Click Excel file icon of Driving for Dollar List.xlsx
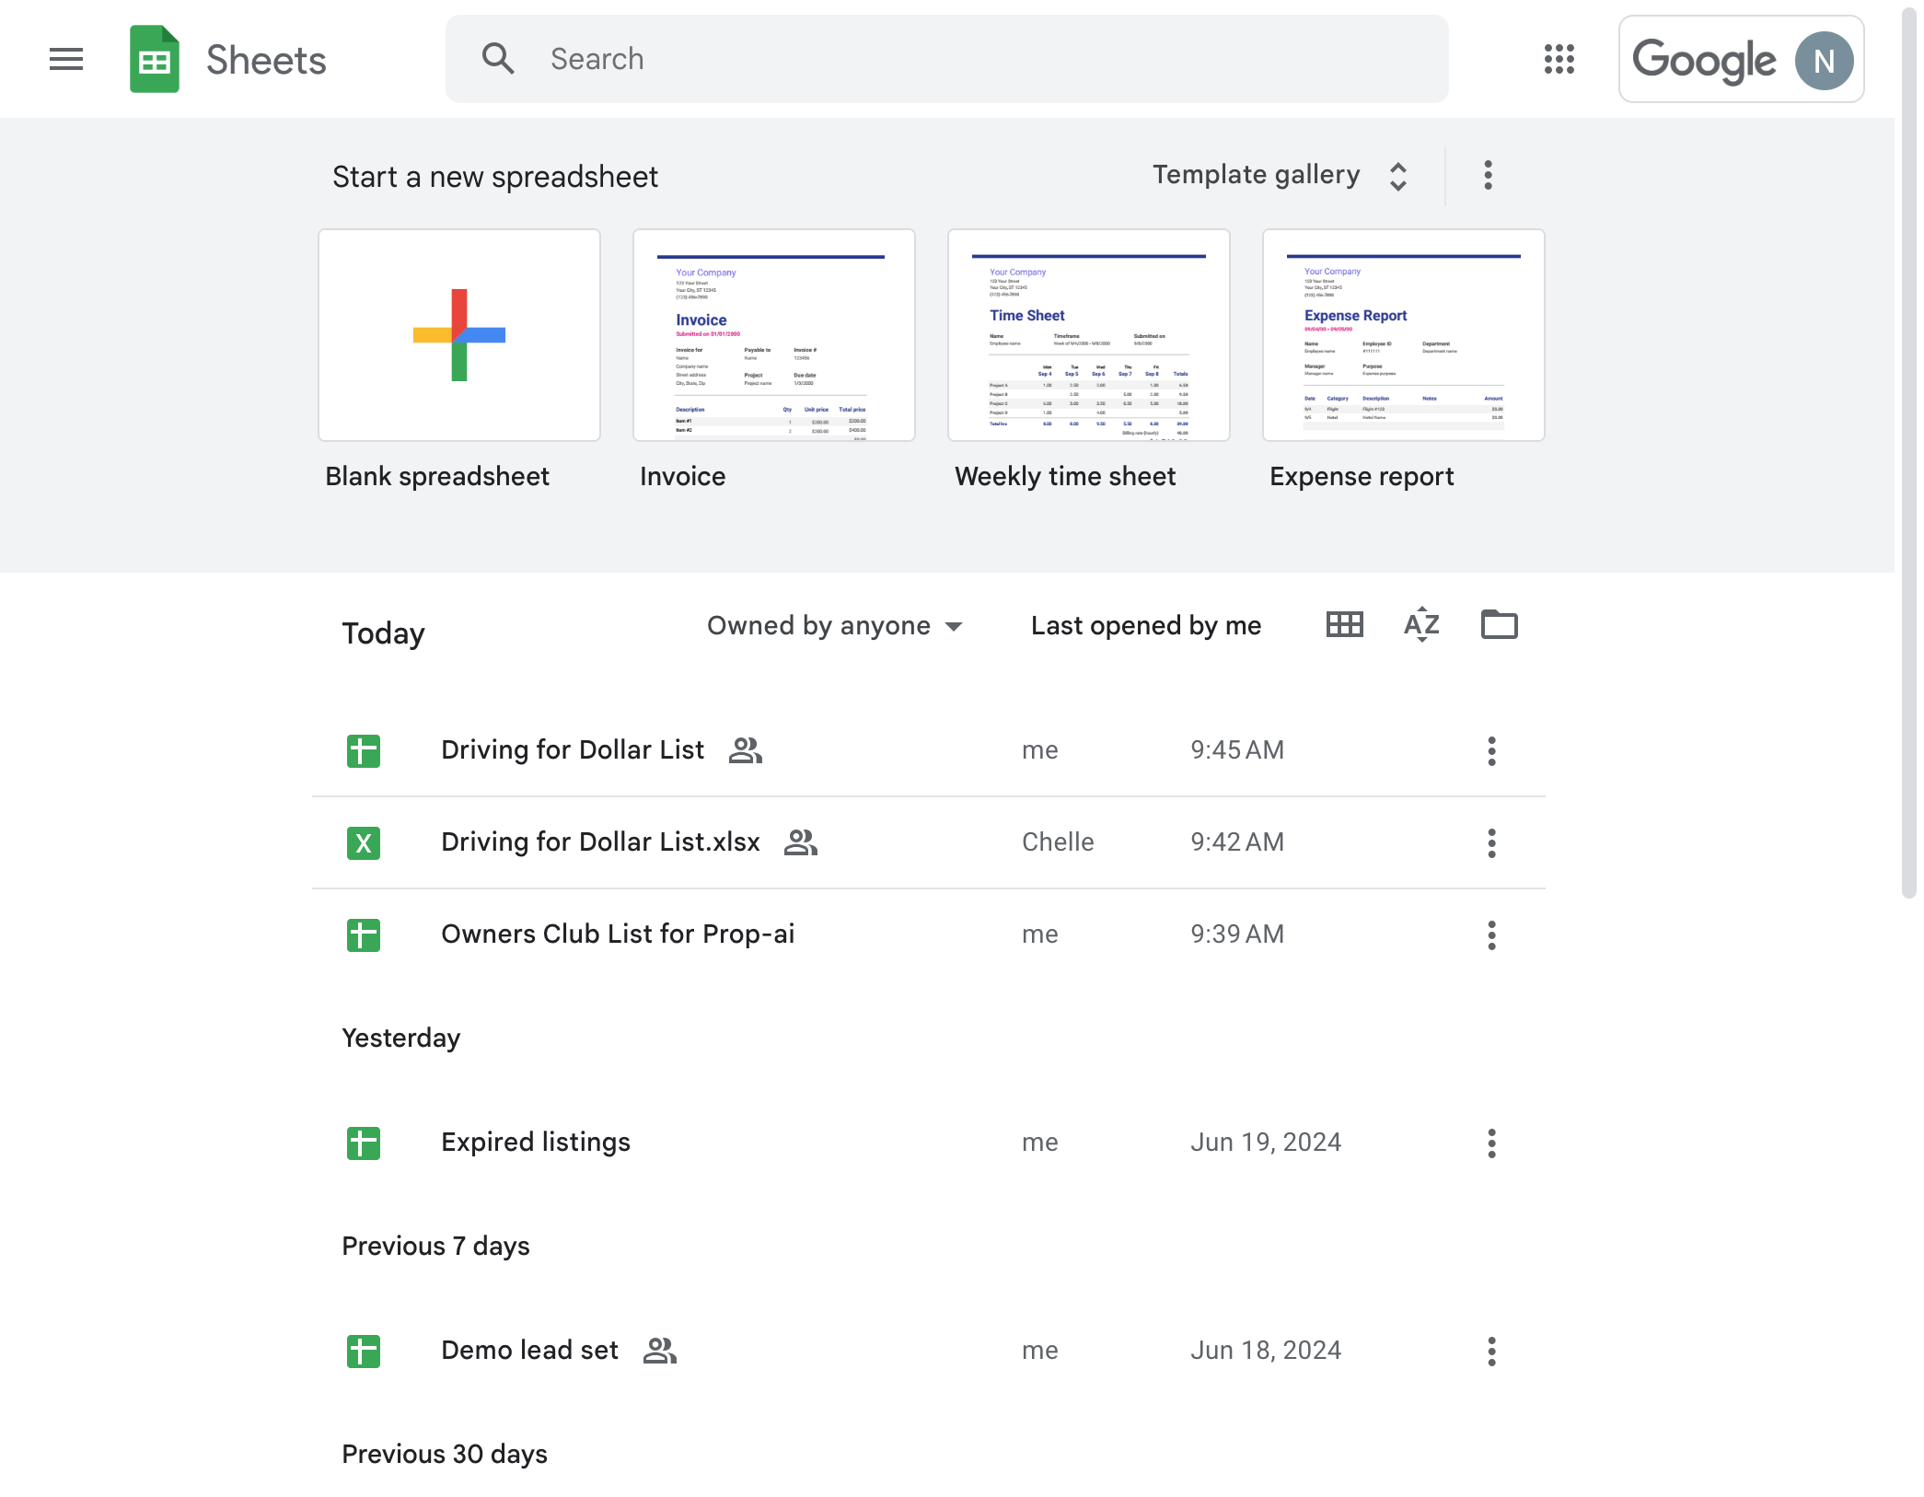The height and width of the screenshot is (1497, 1924). coord(364,842)
